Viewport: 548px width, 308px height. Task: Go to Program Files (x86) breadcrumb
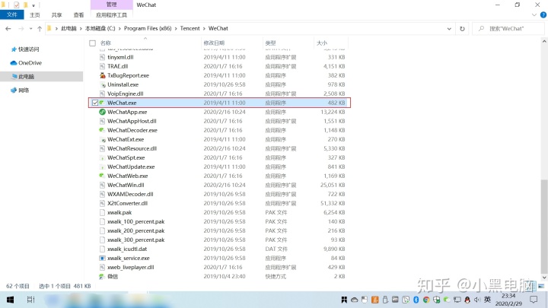tap(148, 29)
